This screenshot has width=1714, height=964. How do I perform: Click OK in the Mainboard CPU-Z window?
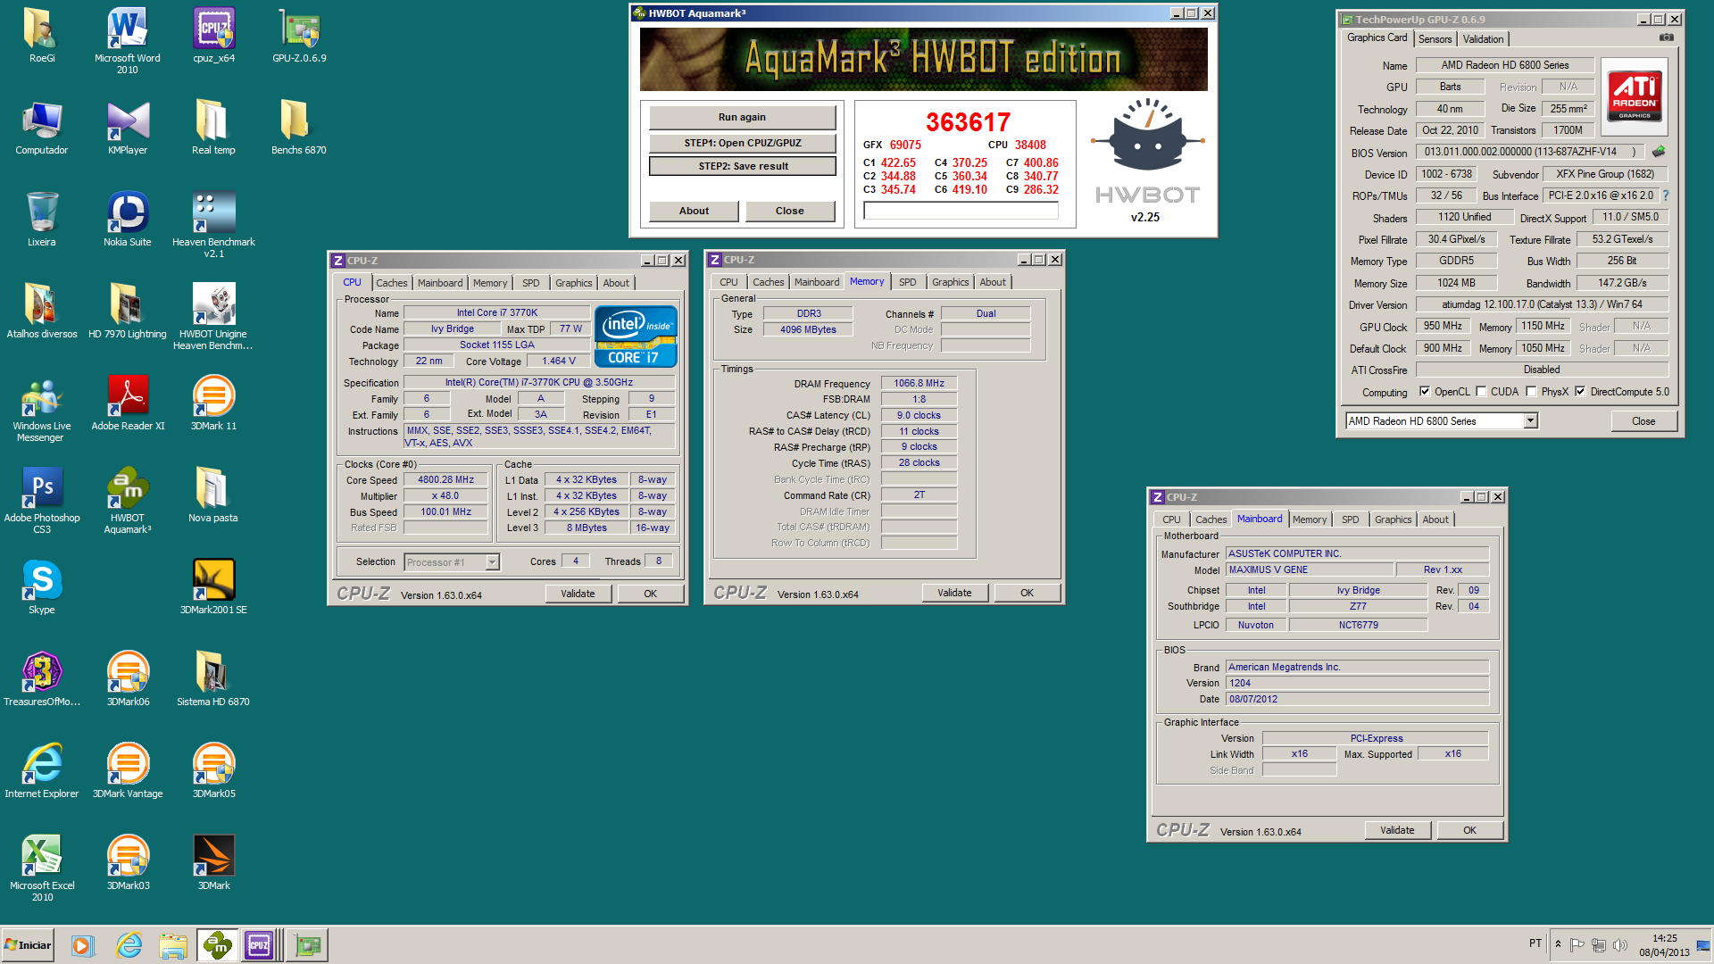pos(1469,830)
